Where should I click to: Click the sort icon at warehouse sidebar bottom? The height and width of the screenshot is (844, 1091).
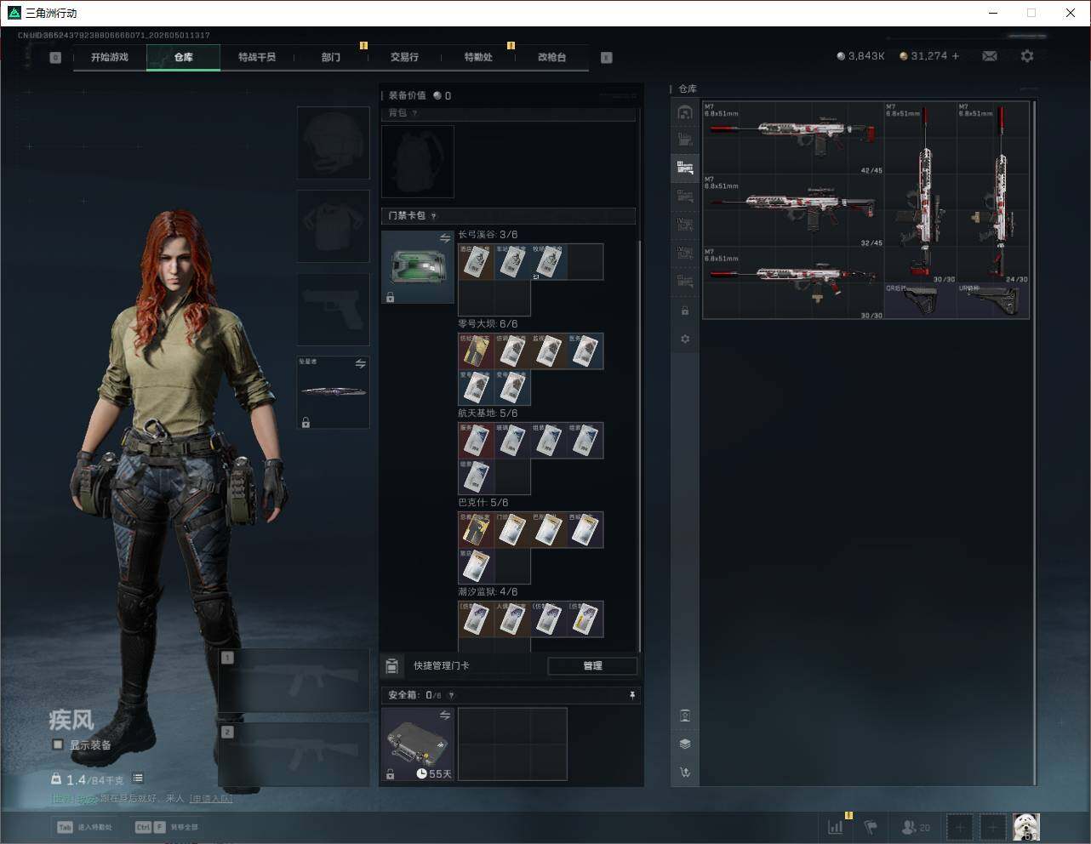[x=685, y=773]
